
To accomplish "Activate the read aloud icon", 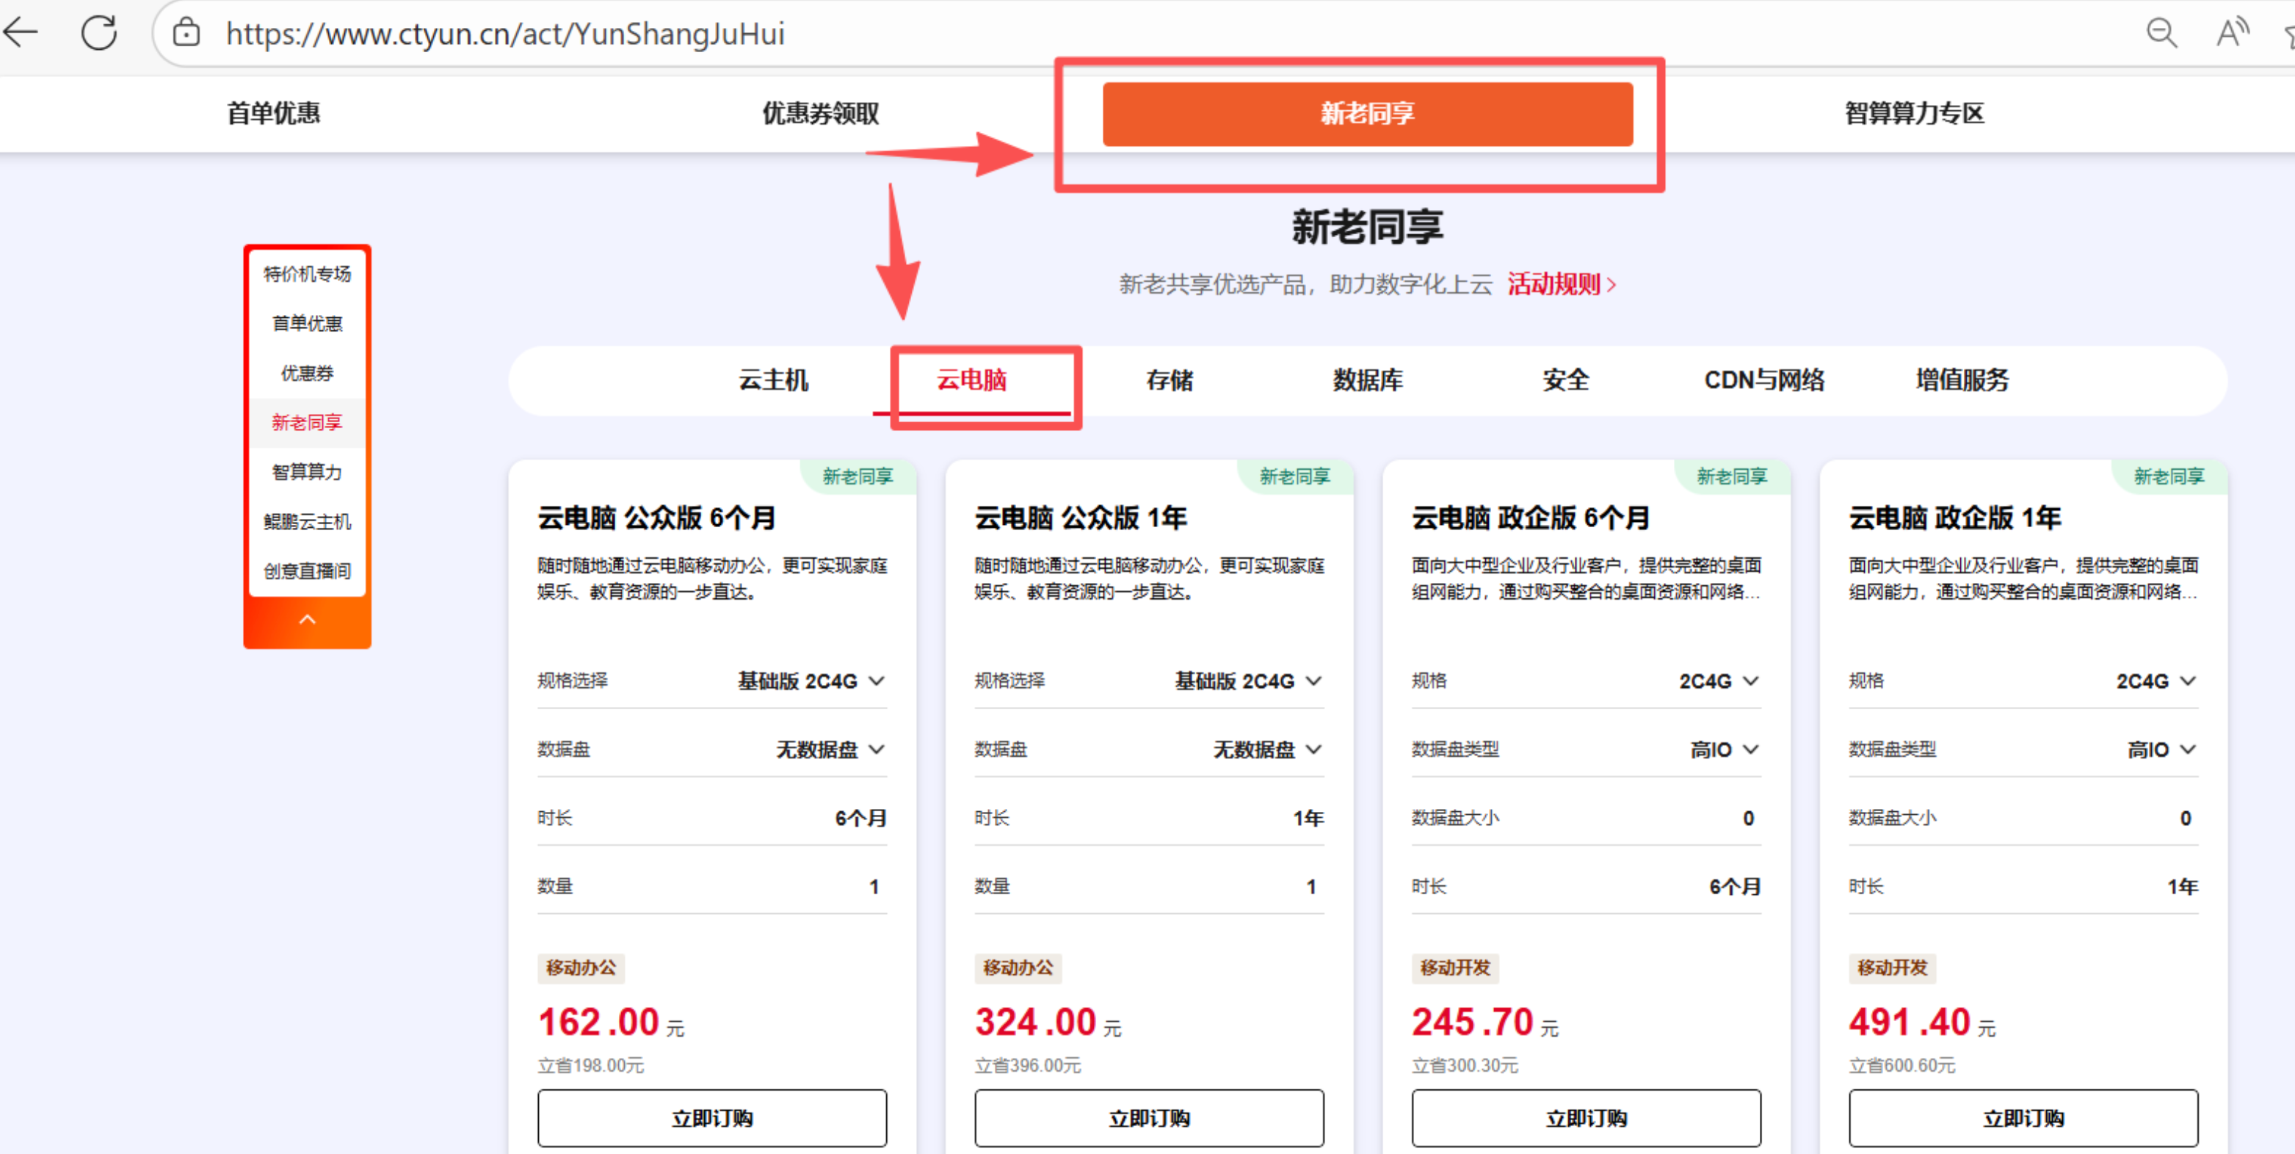I will pos(2232,33).
